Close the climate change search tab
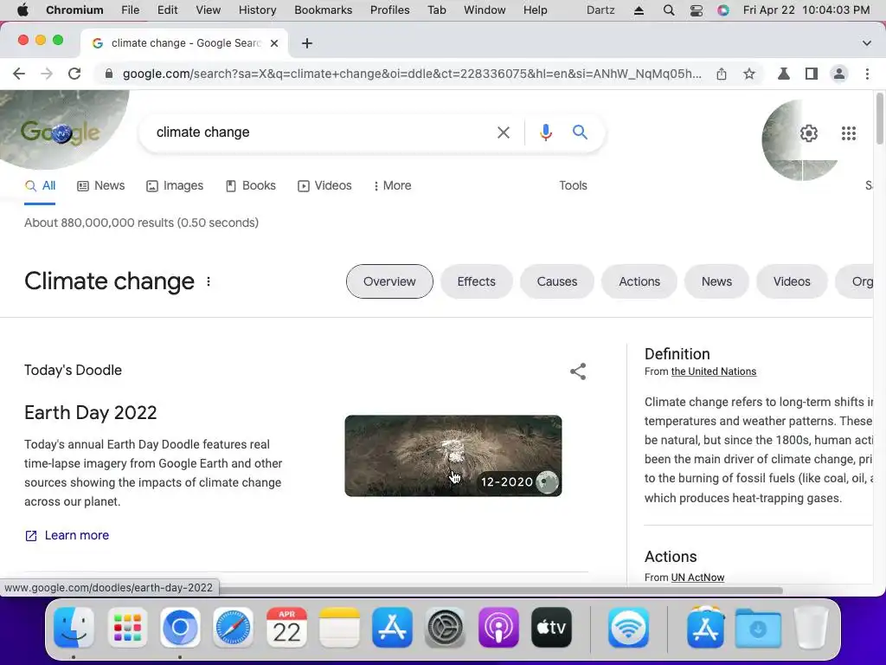The height and width of the screenshot is (665, 886). 274,43
